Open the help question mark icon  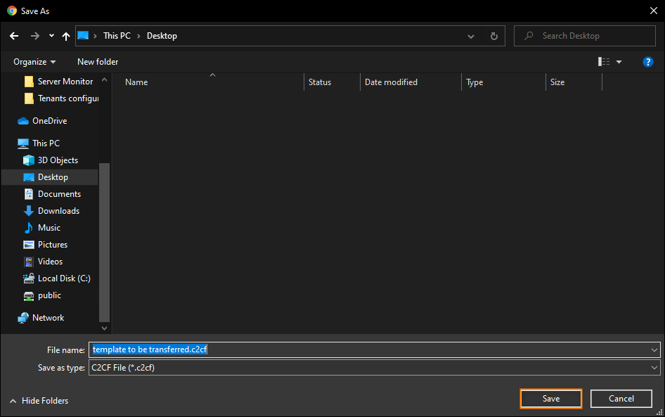[647, 62]
